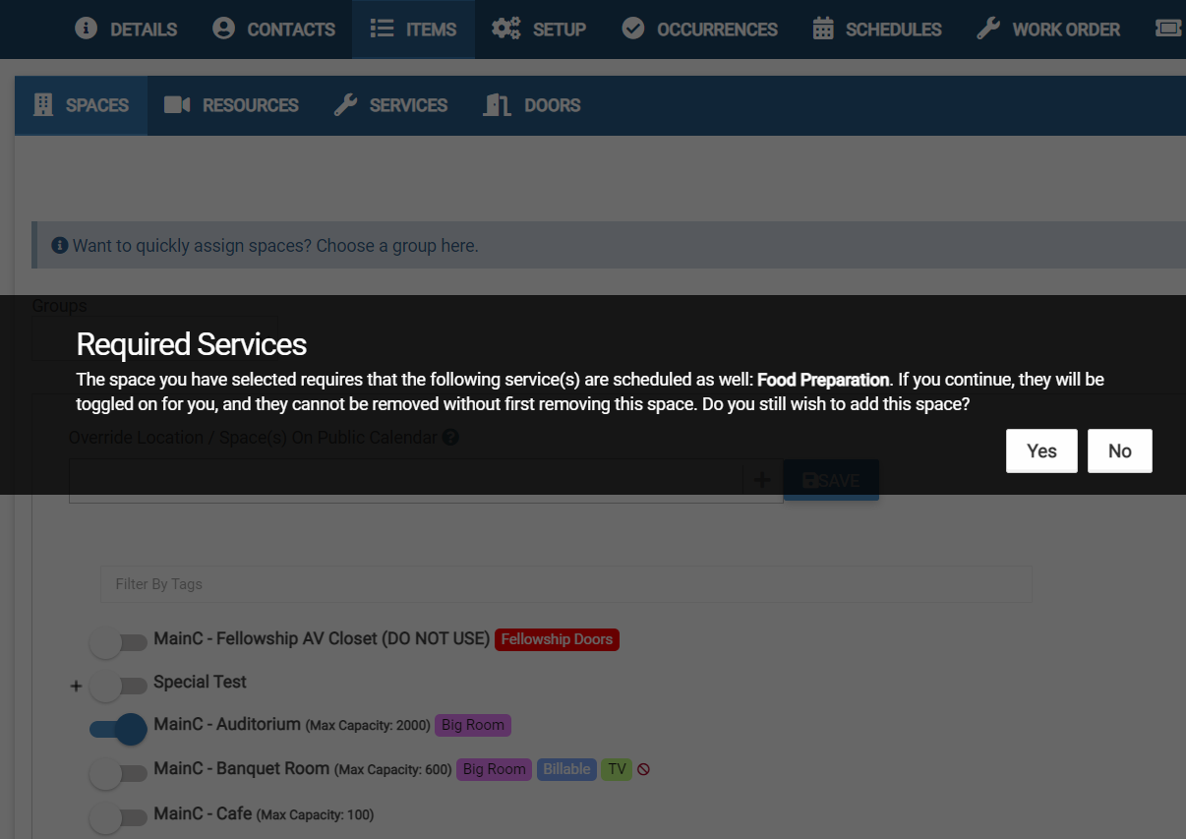Enable the MainC - Banquet Room toggle
Viewport: 1186px width, 839px height.
click(118, 773)
